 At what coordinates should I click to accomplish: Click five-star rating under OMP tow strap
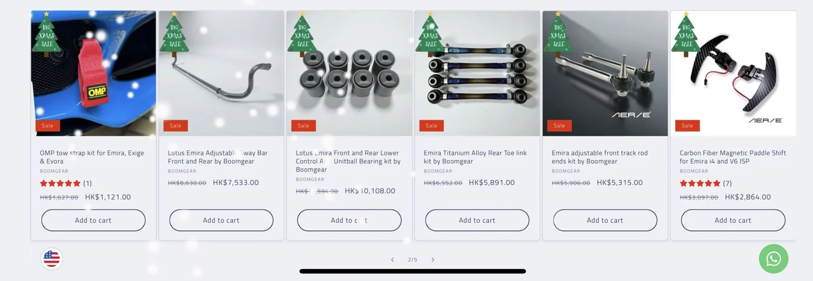click(x=60, y=183)
